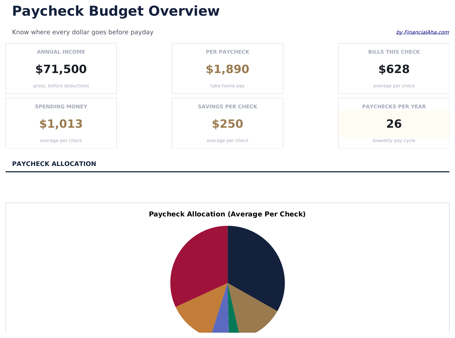The width and height of the screenshot is (455, 338).
Task: Click the small green pie slice
Action: pos(233,325)
